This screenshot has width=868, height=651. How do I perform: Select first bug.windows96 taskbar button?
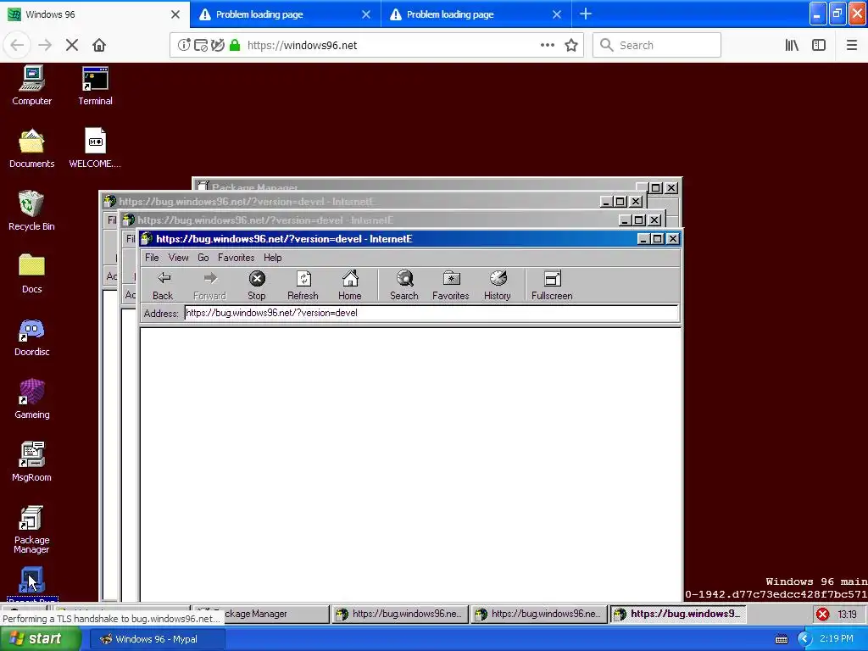(400, 614)
